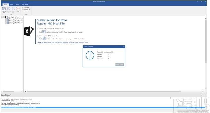Screen dimensions: 210x113
Task: Click the Stellar Repair root node icon
Action: pyautogui.click(x=6, y=17)
